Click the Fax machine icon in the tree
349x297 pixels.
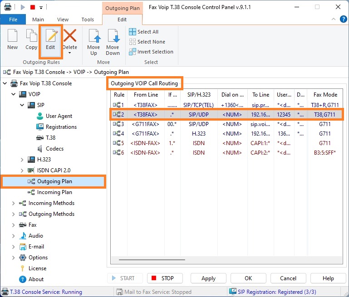pos(23,225)
